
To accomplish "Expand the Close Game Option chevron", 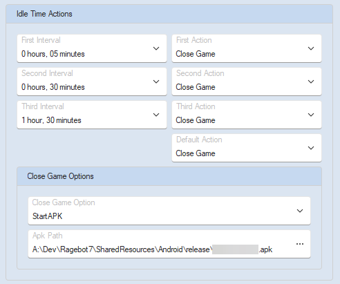I will click(300, 211).
